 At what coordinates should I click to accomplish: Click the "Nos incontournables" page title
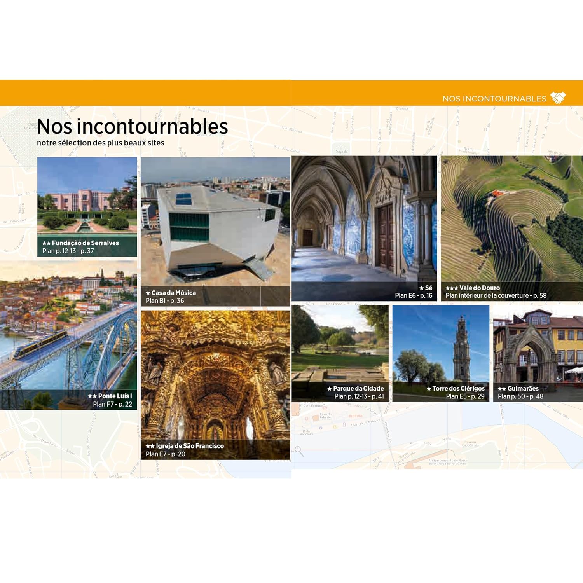(x=132, y=126)
